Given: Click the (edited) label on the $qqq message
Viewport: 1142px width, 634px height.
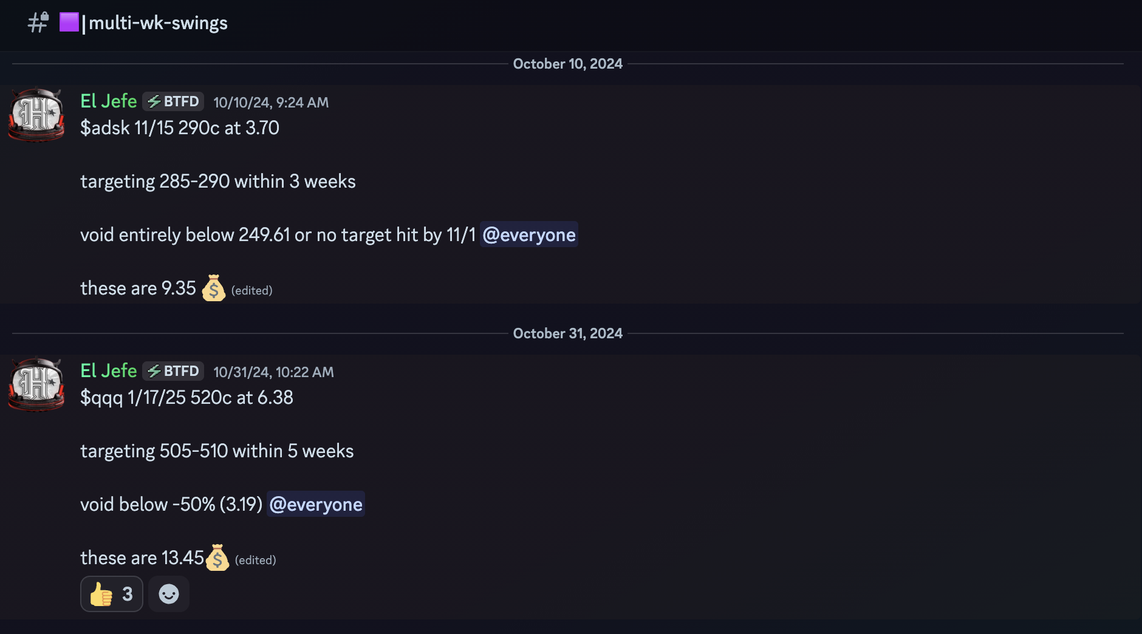Looking at the screenshot, I should point(255,561).
